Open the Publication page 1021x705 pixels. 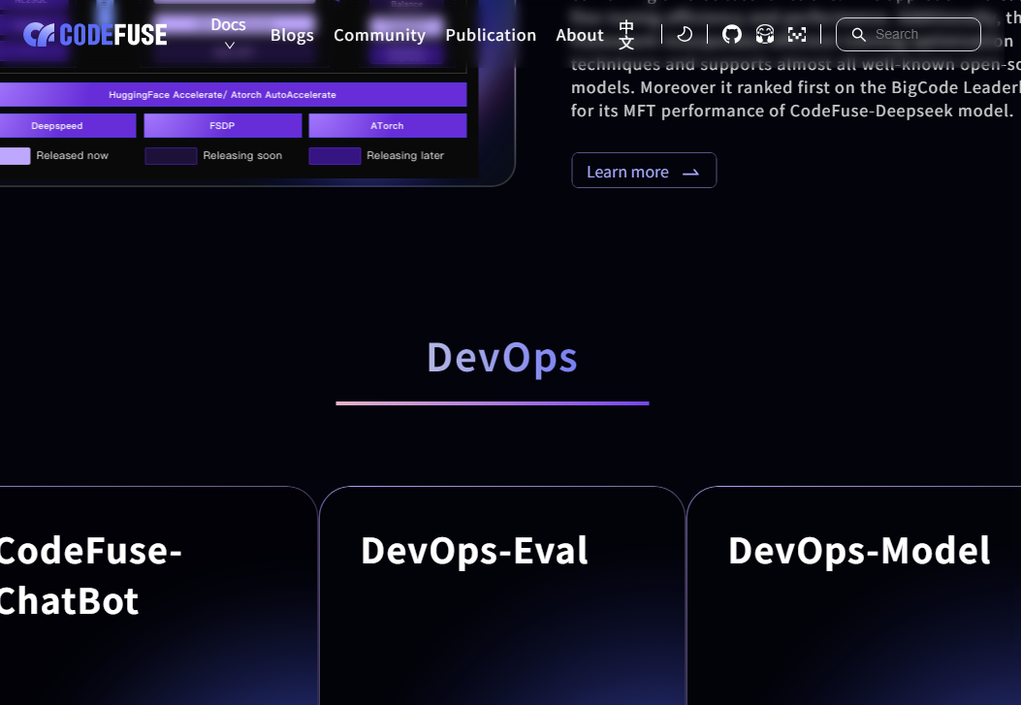(491, 35)
